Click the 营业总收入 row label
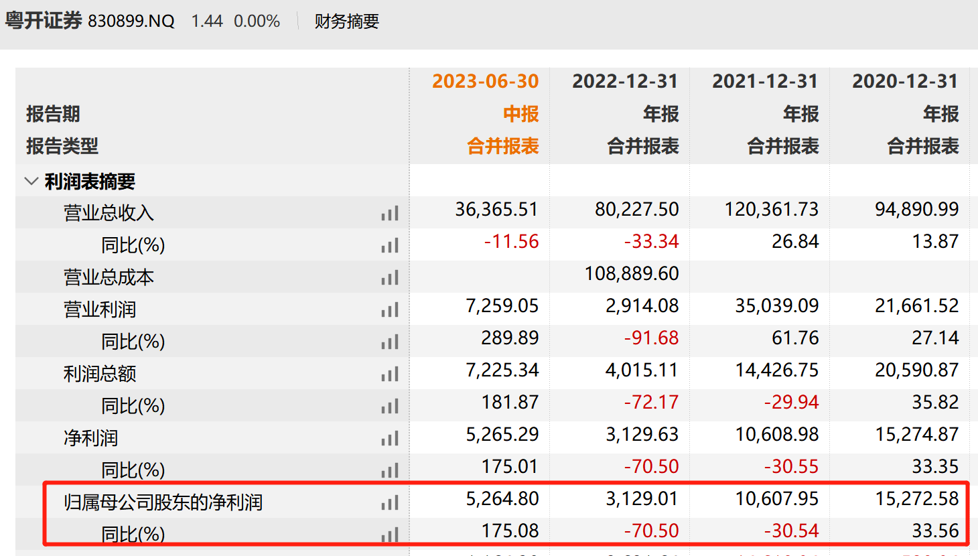The width and height of the screenshot is (978, 556). (x=109, y=213)
